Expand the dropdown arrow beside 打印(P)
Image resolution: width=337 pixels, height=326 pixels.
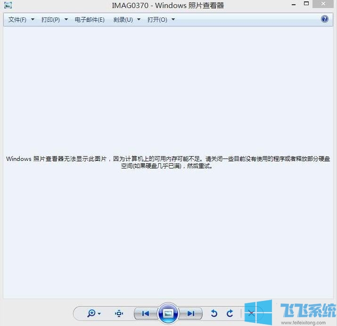point(66,20)
